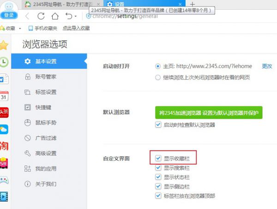
Task: Open the 淘 Taobao sidebar icon
Action: 4,146
